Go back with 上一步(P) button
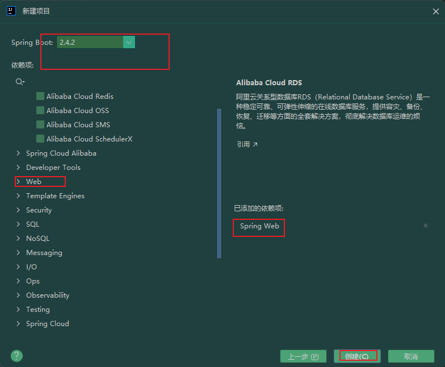The height and width of the screenshot is (367, 445). [x=303, y=356]
